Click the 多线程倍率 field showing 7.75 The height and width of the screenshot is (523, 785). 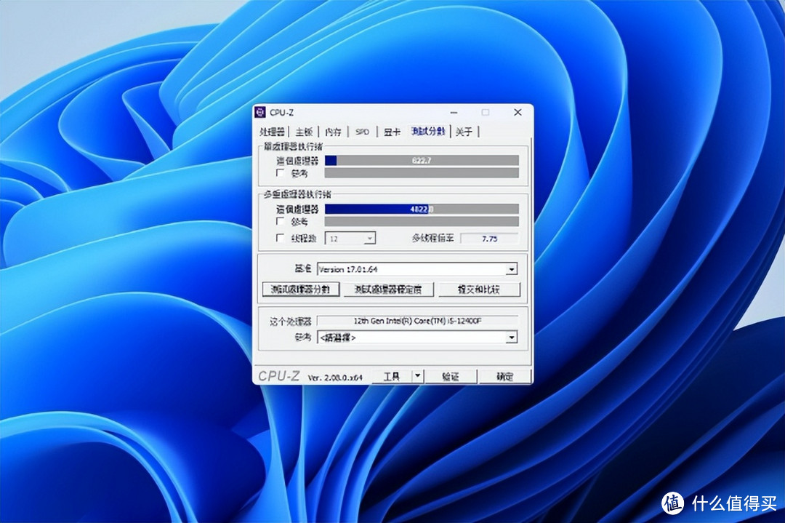[x=489, y=239]
